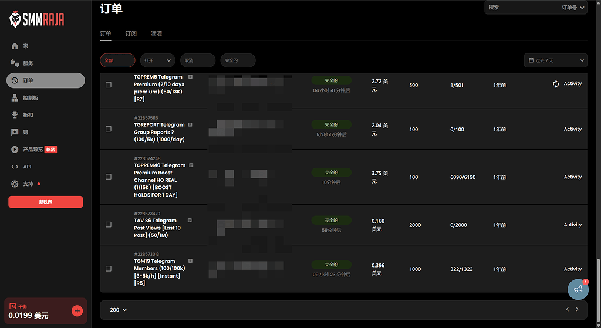Image resolution: width=601 pixels, height=328 pixels.
Task: Click order number #228573470
Action: click(x=147, y=214)
